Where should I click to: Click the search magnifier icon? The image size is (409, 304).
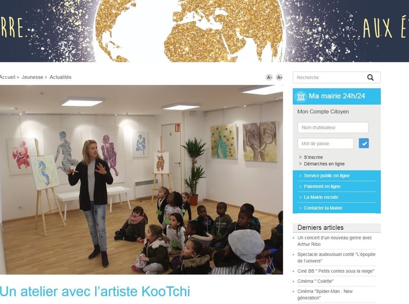[x=371, y=77]
